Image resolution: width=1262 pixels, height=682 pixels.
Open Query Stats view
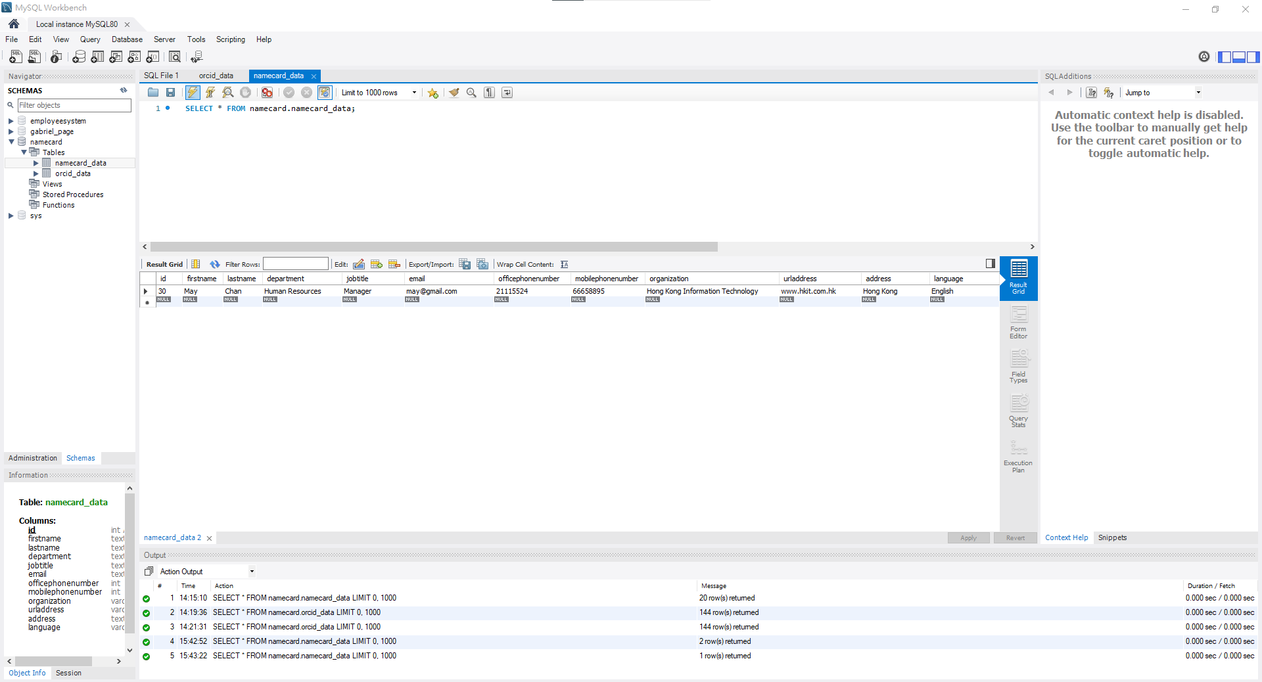point(1019,411)
